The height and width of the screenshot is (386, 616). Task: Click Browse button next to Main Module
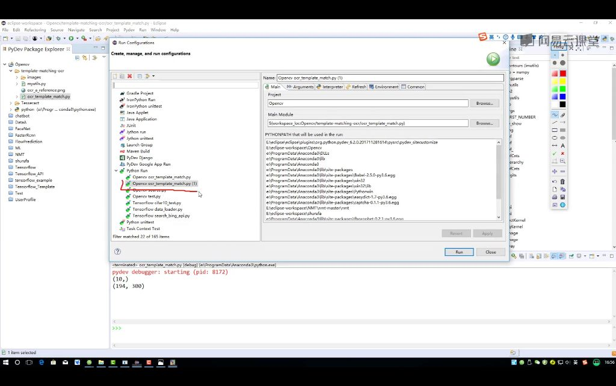pyautogui.click(x=484, y=123)
